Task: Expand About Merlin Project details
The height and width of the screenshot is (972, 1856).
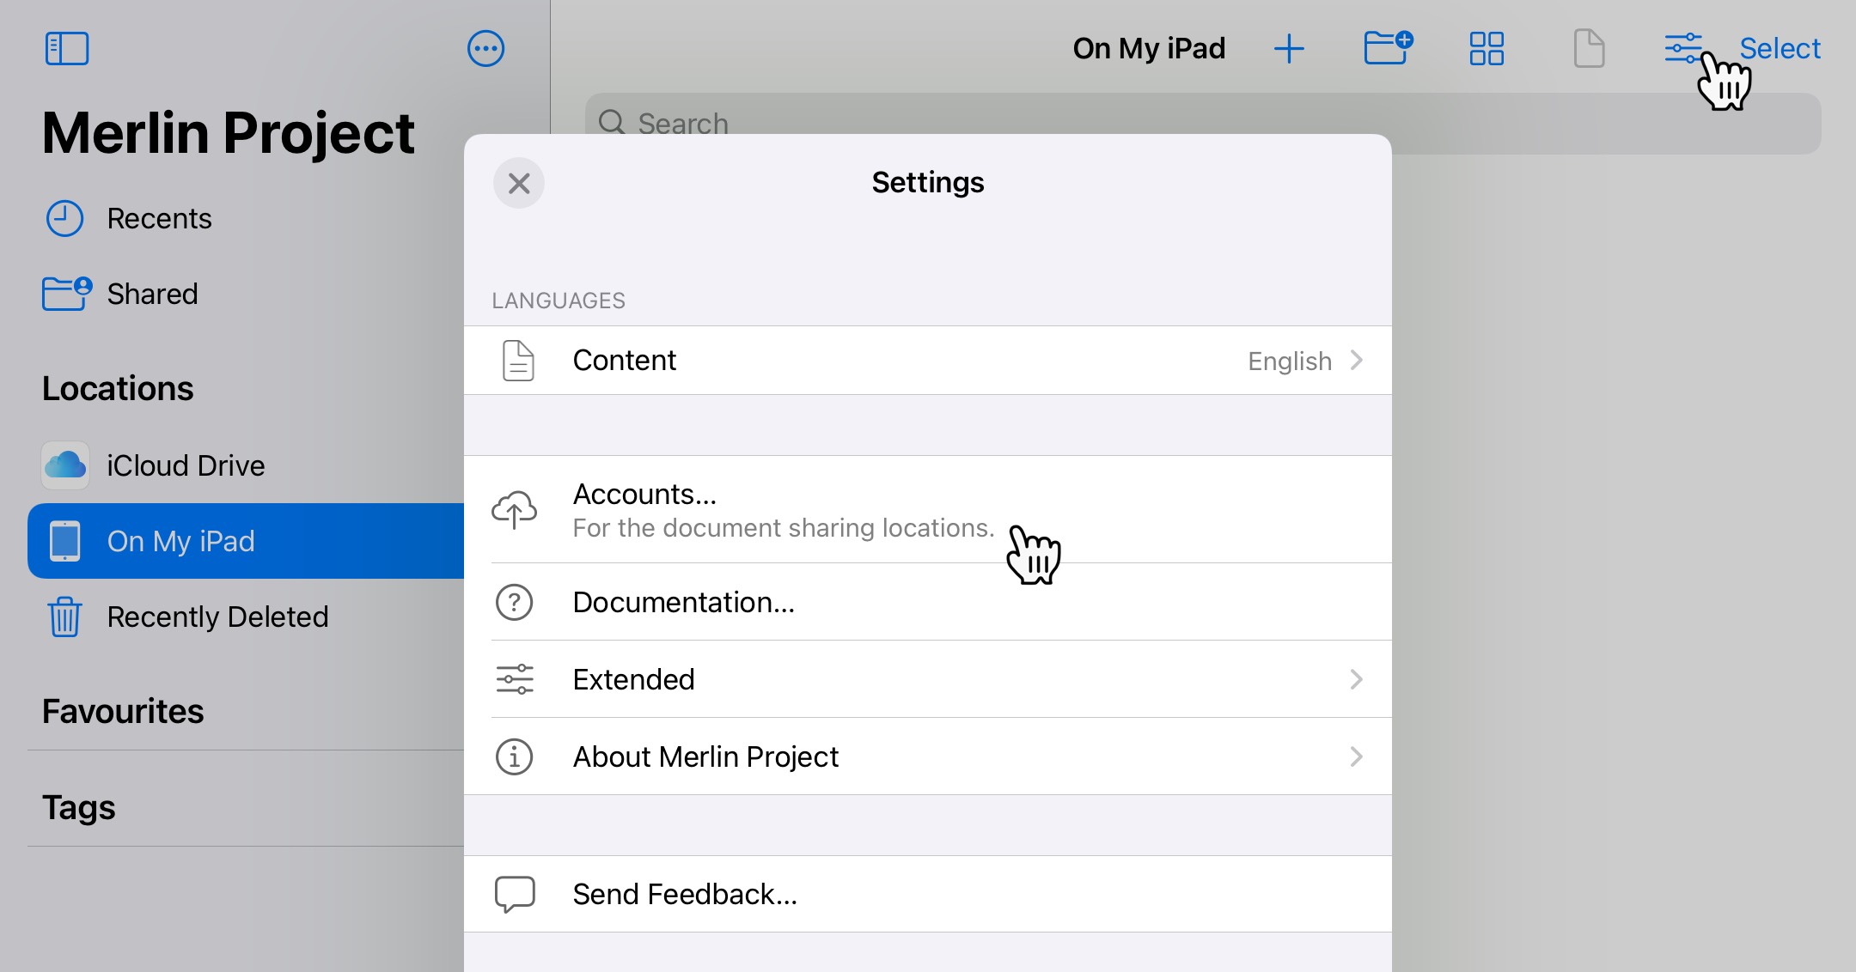Action: coord(926,756)
